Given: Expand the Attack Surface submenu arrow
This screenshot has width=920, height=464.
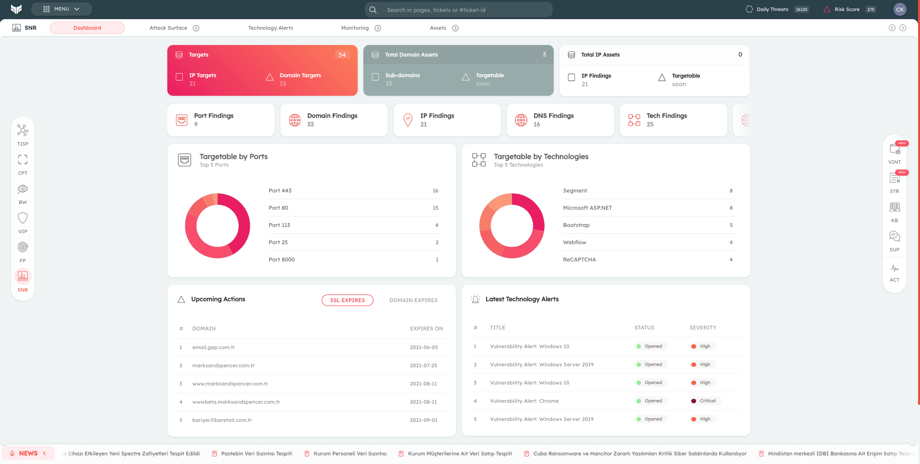Looking at the screenshot, I should pyautogui.click(x=196, y=28).
